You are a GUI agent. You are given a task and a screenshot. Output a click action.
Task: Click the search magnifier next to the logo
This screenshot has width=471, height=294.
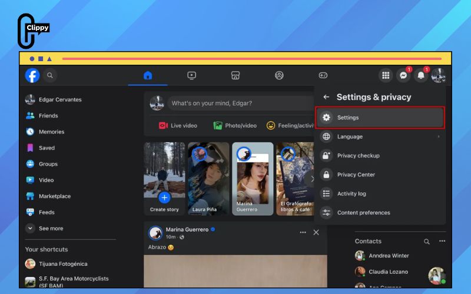50,75
